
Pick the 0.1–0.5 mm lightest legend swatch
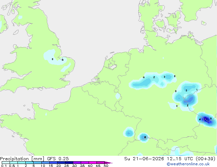[6, 163]
